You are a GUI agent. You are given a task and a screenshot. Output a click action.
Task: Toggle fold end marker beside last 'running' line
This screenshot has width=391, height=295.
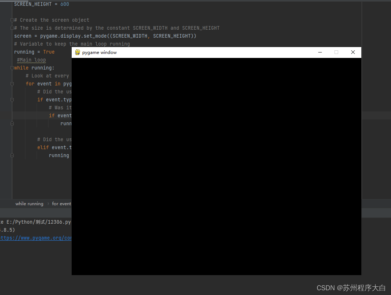click(12, 155)
